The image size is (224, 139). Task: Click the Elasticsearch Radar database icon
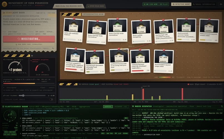[x=3, y=107]
